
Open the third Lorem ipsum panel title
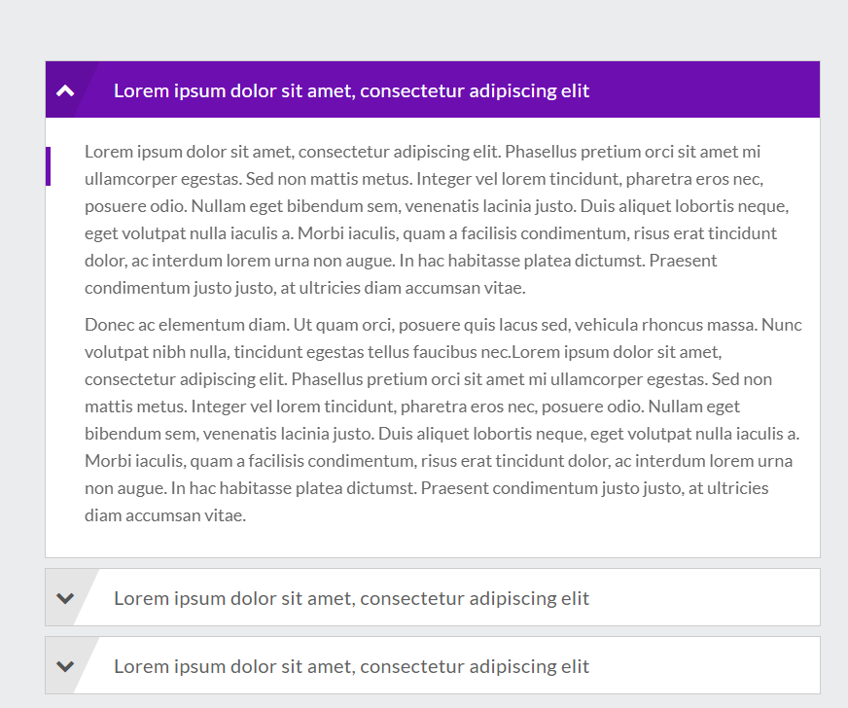(x=352, y=665)
